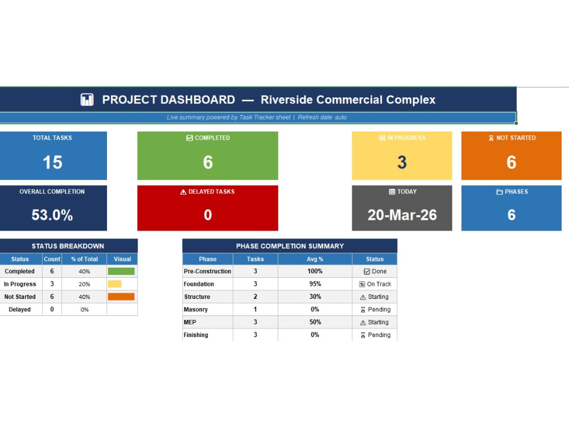The height and width of the screenshot is (427, 569).
Task: Click the Starting warning icon for Structure
Action: pyautogui.click(x=363, y=297)
